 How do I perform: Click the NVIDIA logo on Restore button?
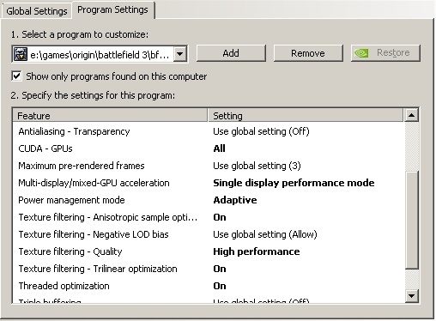(x=361, y=53)
